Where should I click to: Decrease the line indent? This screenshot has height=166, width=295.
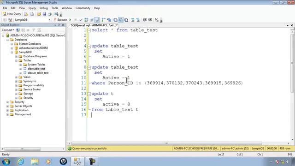point(145,20)
